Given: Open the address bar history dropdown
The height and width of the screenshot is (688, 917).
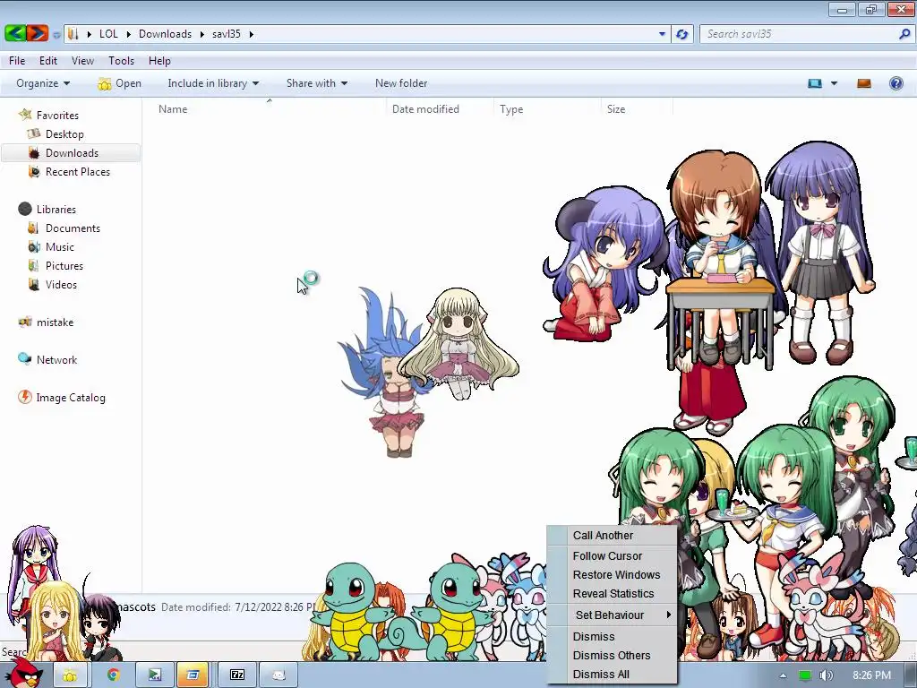Looking at the screenshot, I should click(x=662, y=34).
